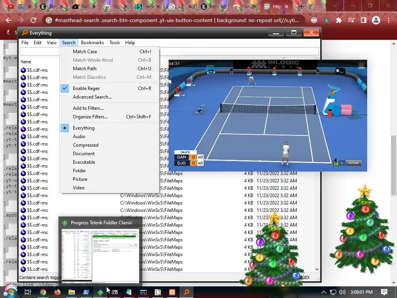Screen dimensions: 397x298
Task: Open Advanced Search dialog
Action: coord(109,97)
